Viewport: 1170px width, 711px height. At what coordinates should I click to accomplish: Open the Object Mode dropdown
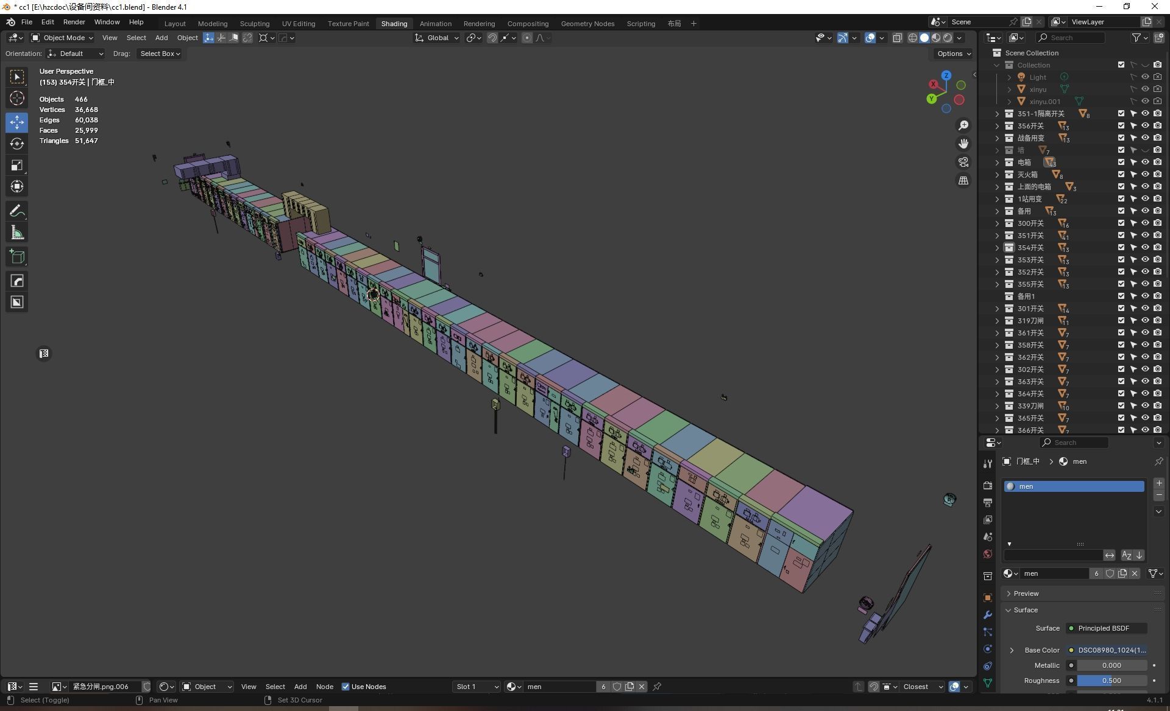[x=63, y=38]
